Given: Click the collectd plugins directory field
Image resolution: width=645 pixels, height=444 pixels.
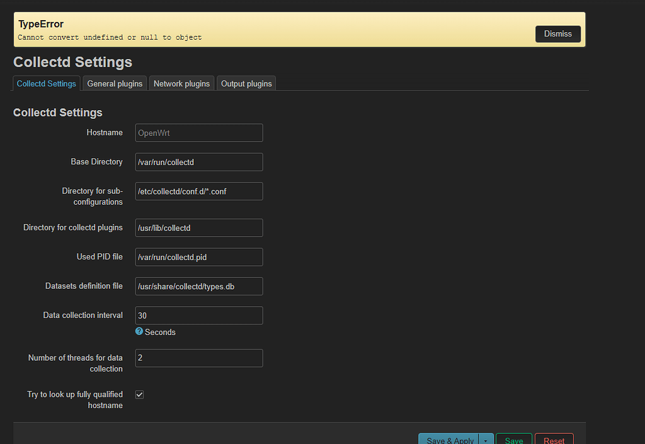Looking at the screenshot, I should pyautogui.click(x=198, y=227).
